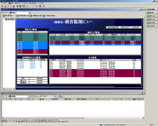Click the second toolbar icon with yellow figure

tap(5, 6)
